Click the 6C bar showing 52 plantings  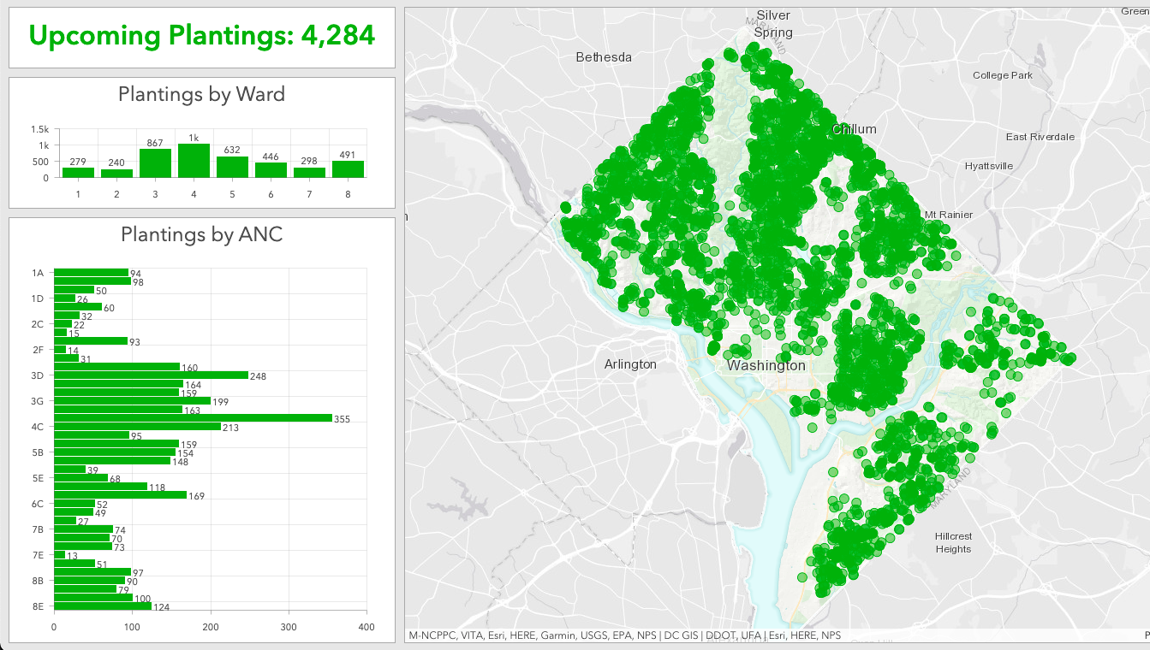click(73, 504)
